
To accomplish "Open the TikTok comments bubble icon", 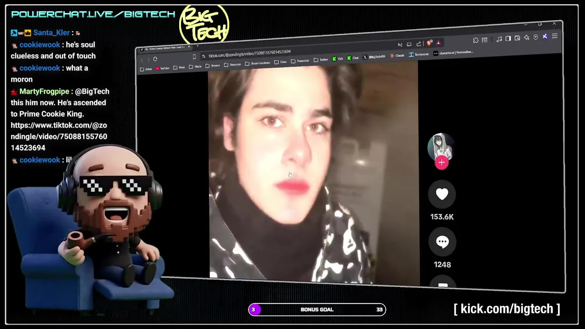I will click(442, 242).
